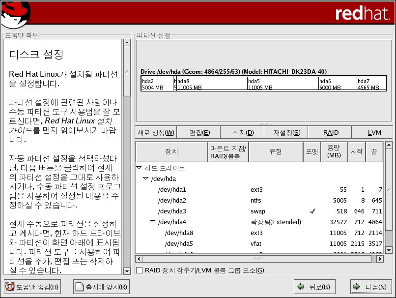Toggle RAID 장치 감추기 checkbox
This screenshot has width=396, height=298.
(x=140, y=270)
